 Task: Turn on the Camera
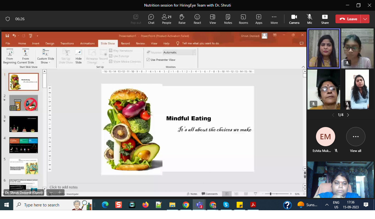[294, 19]
